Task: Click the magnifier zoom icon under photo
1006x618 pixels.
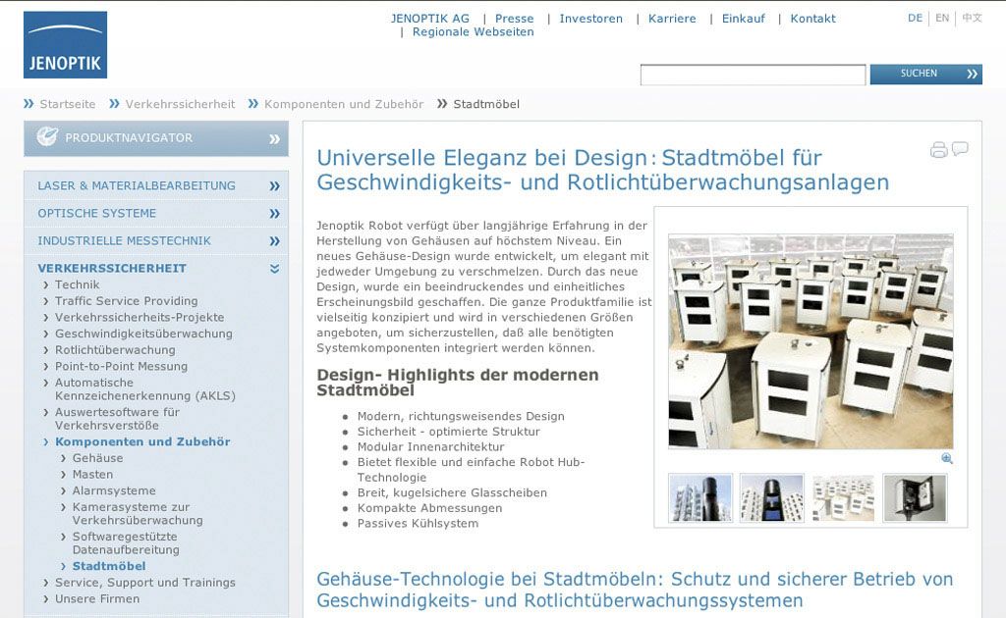Action: (x=947, y=458)
